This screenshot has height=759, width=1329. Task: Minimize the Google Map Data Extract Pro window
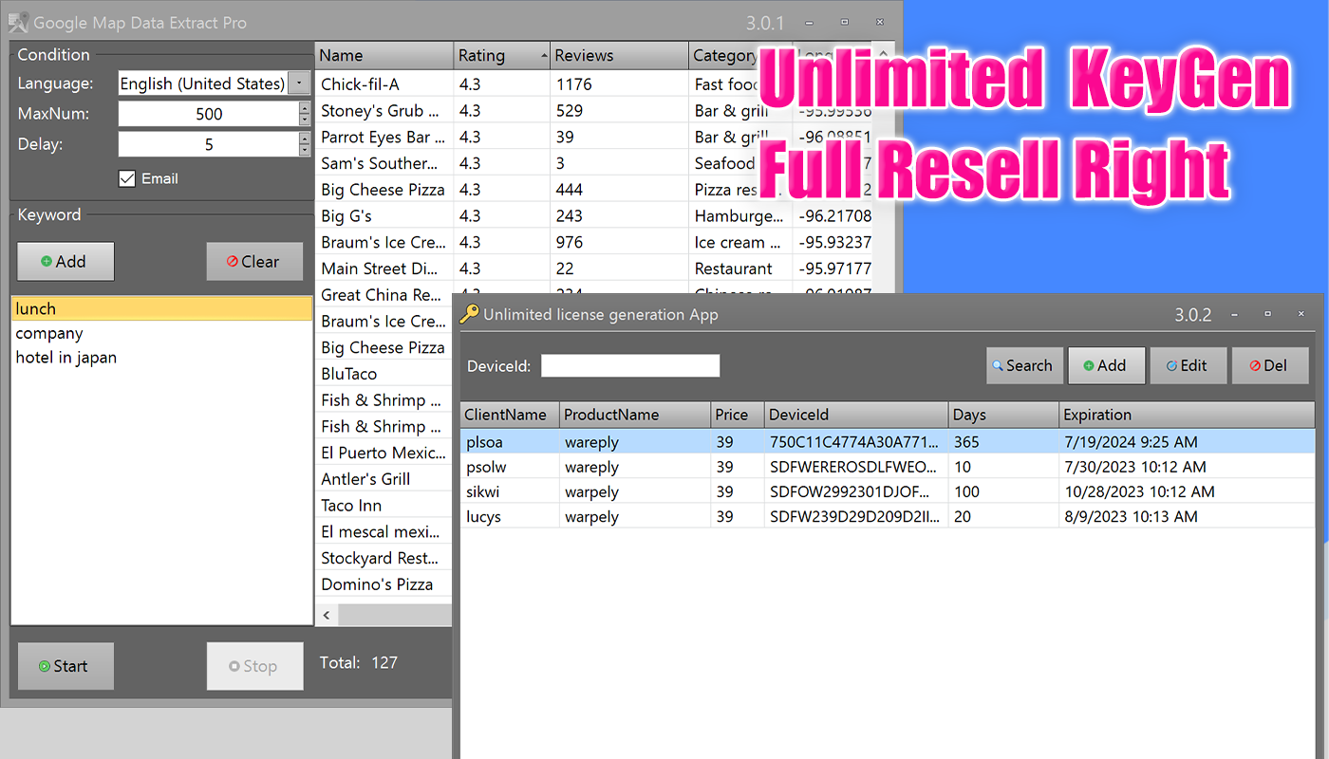[810, 22]
